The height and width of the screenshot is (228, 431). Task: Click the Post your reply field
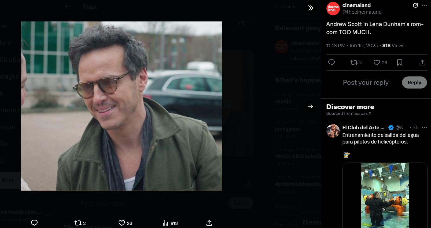(x=366, y=83)
